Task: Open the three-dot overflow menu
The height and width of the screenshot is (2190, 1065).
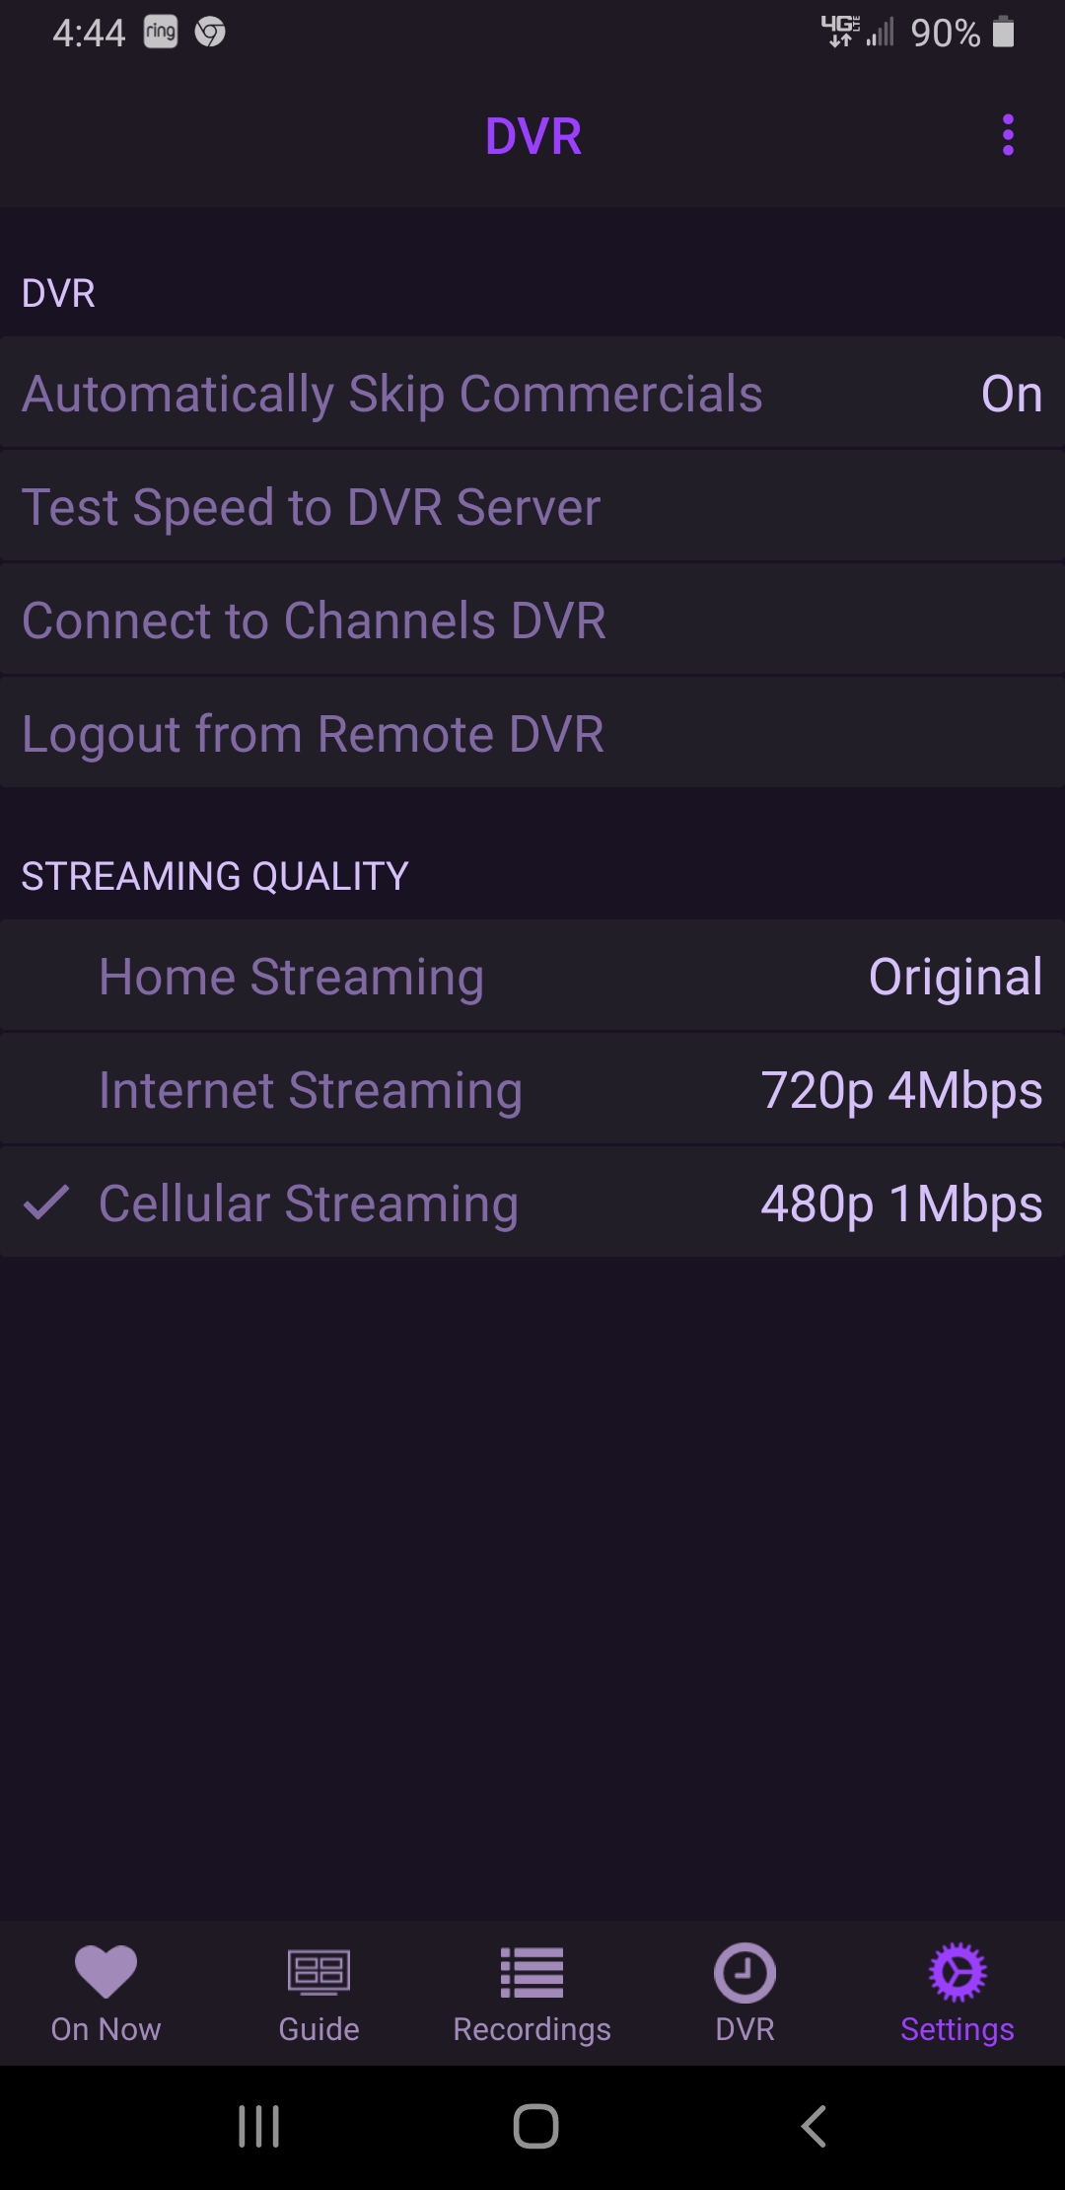Action: 1008,135
